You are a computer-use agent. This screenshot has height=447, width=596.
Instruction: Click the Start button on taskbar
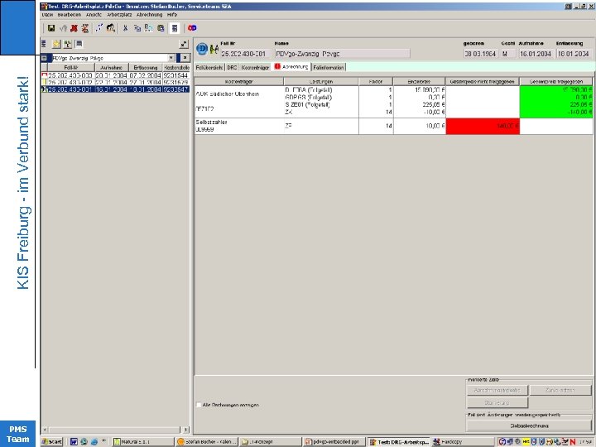click(x=51, y=442)
